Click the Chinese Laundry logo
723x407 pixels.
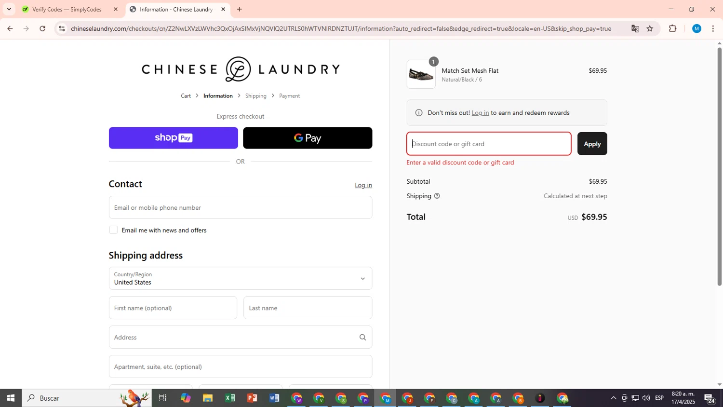click(x=241, y=69)
